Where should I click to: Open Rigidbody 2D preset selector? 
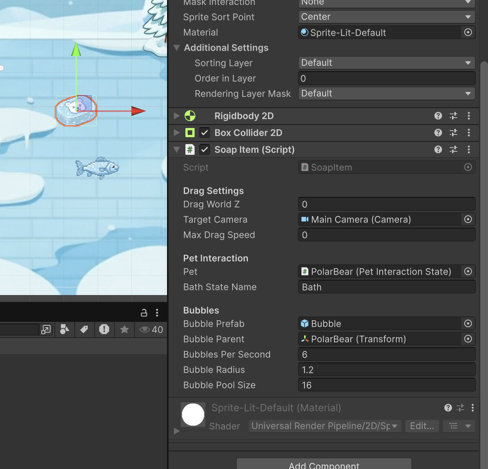[454, 116]
